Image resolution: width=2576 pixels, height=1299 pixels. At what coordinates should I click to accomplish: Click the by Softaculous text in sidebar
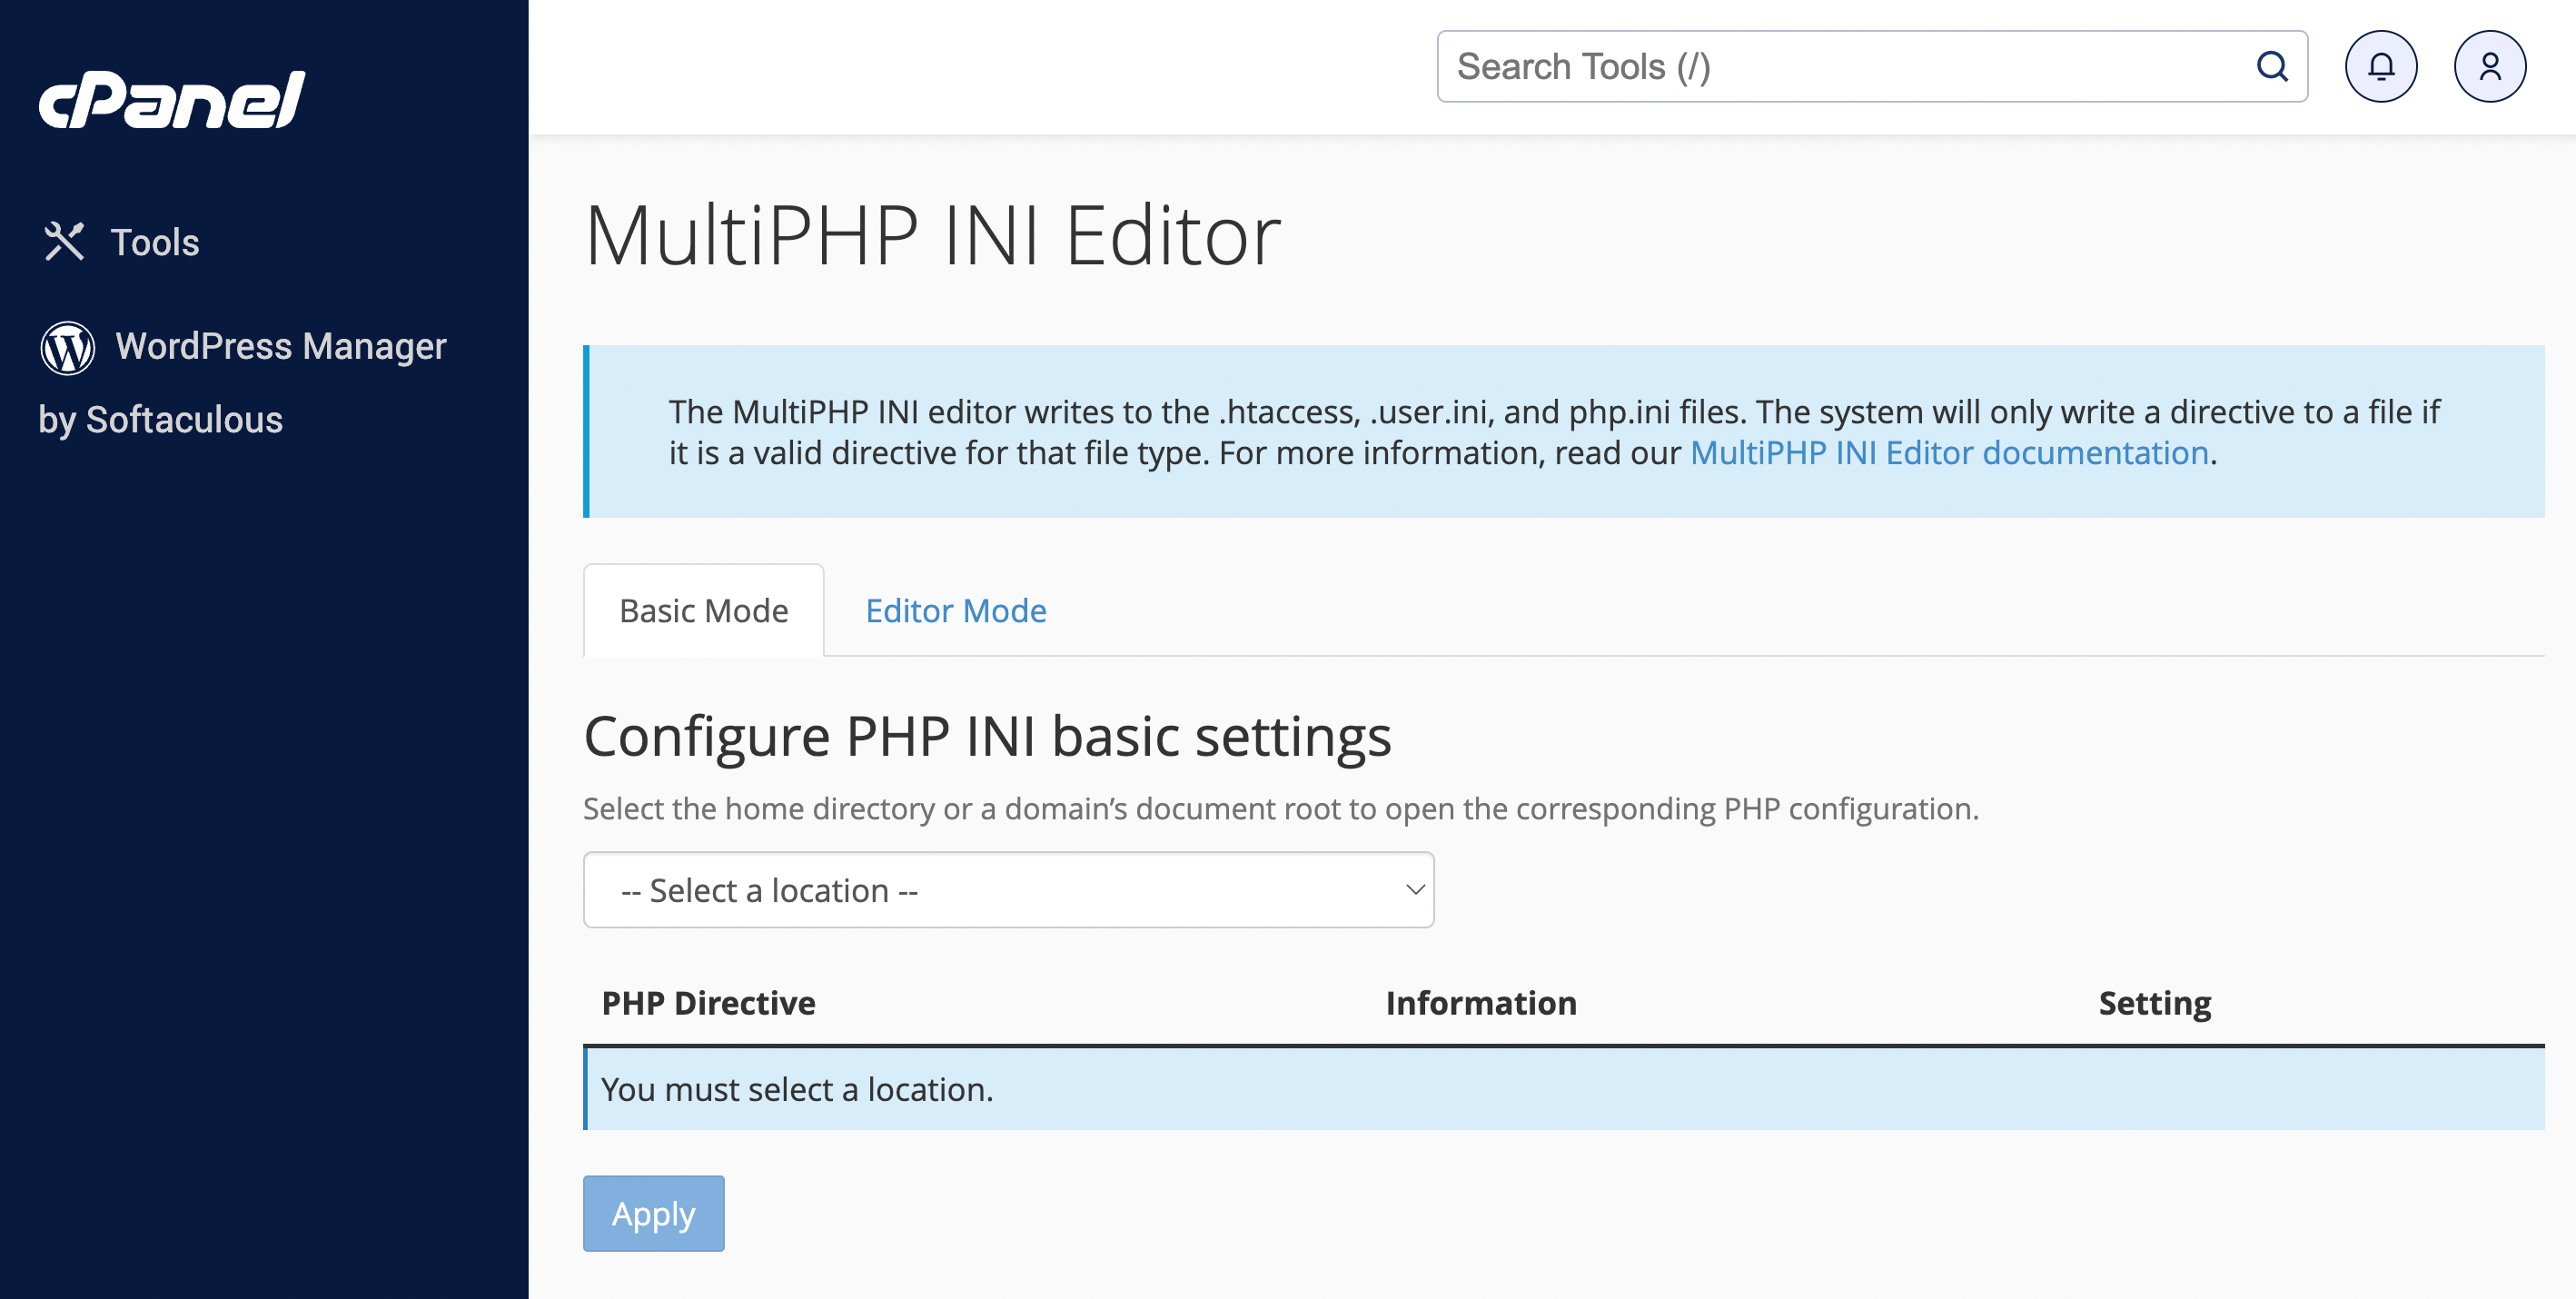tap(161, 420)
